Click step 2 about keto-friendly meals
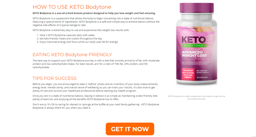This screenshot has width=256, height=137. click(69, 39)
